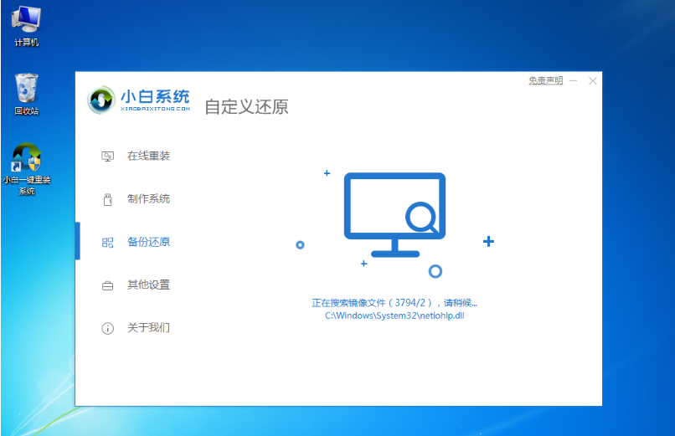Click the grid icon beside 备份还原
Viewport: 675px width, 436px height.
pos(107,243)
